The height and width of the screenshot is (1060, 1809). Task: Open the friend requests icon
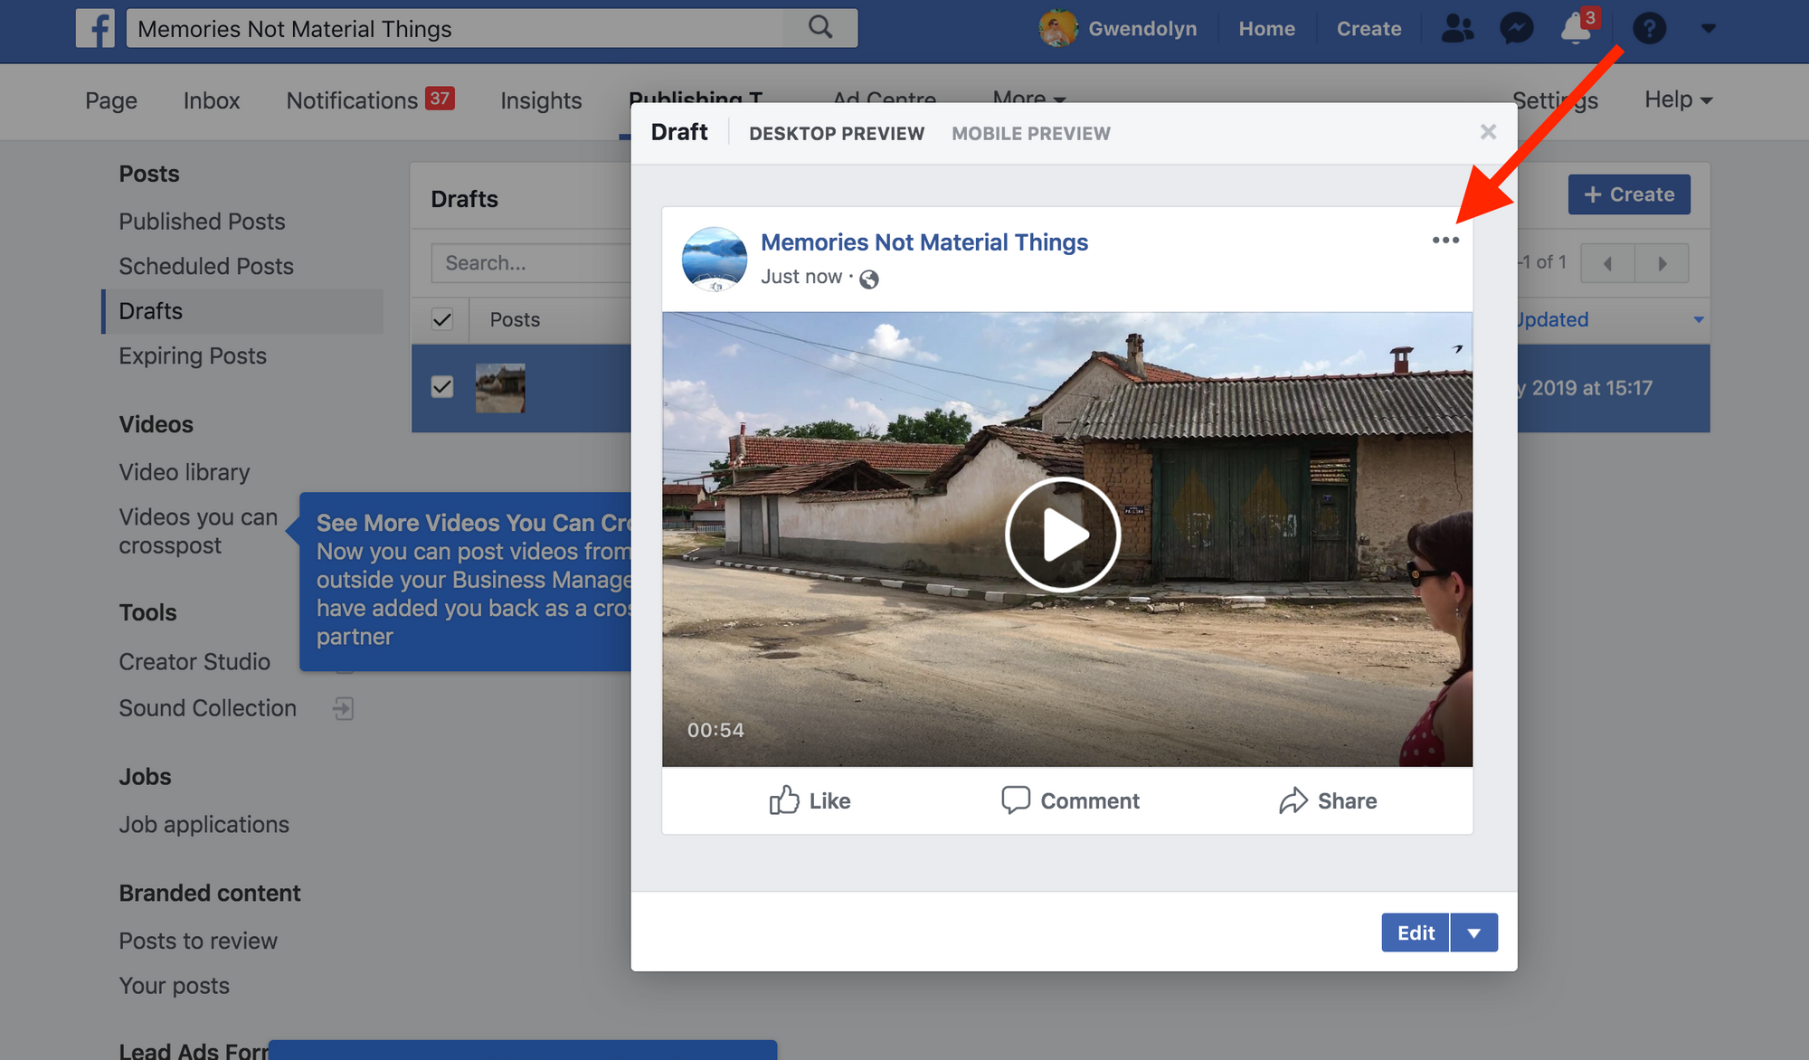pyautogui.click(x=1456, y=29)
